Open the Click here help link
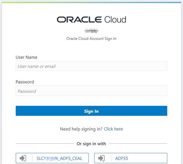The height and width of the screenshot is (164, 183). (113, 129)
